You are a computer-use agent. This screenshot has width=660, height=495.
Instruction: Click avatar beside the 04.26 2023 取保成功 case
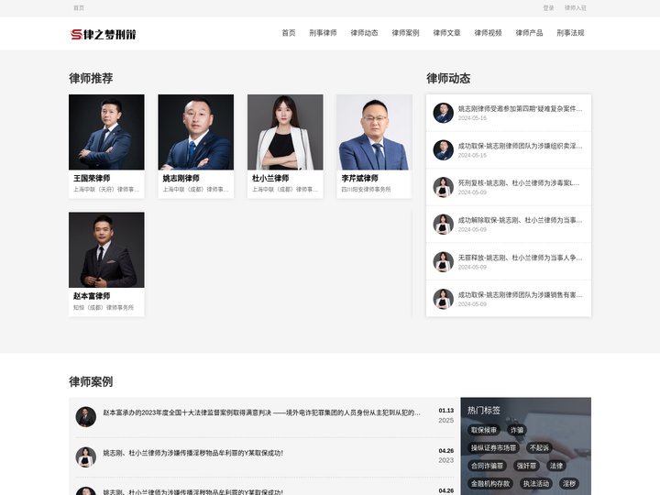tap(86, 457)
